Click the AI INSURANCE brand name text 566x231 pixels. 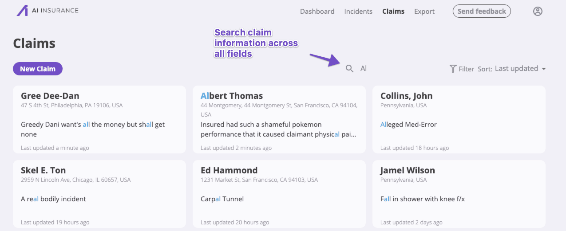55,11
